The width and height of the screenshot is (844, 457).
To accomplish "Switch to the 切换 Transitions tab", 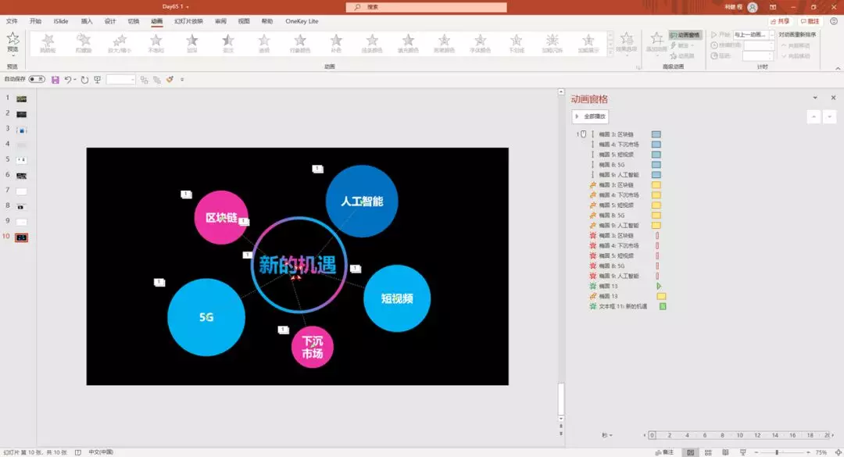I will click(x=134, y=21).
